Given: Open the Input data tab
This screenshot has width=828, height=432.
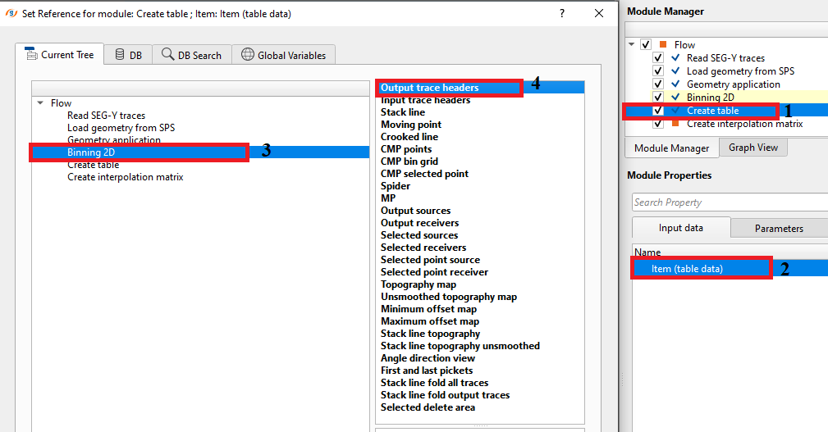Looking at the screenshot, I should (x=680, y=228).
